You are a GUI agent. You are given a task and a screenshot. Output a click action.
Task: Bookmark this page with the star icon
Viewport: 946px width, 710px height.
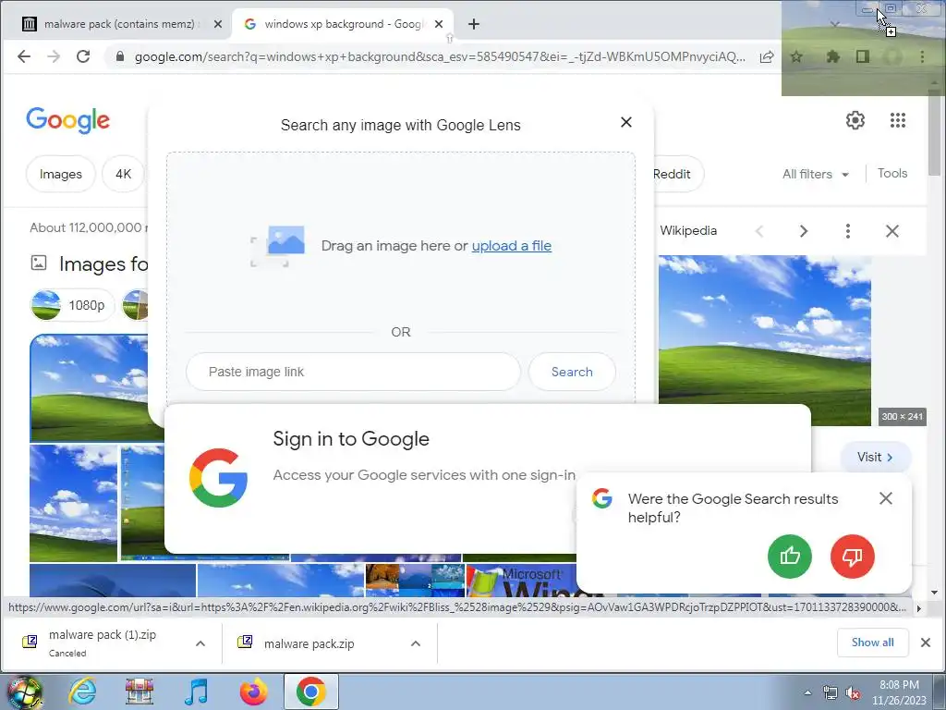coord(796,56)
